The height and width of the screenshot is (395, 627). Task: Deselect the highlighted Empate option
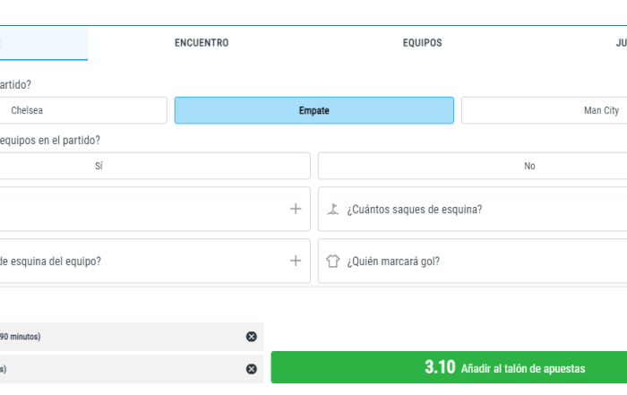(313, 110)
